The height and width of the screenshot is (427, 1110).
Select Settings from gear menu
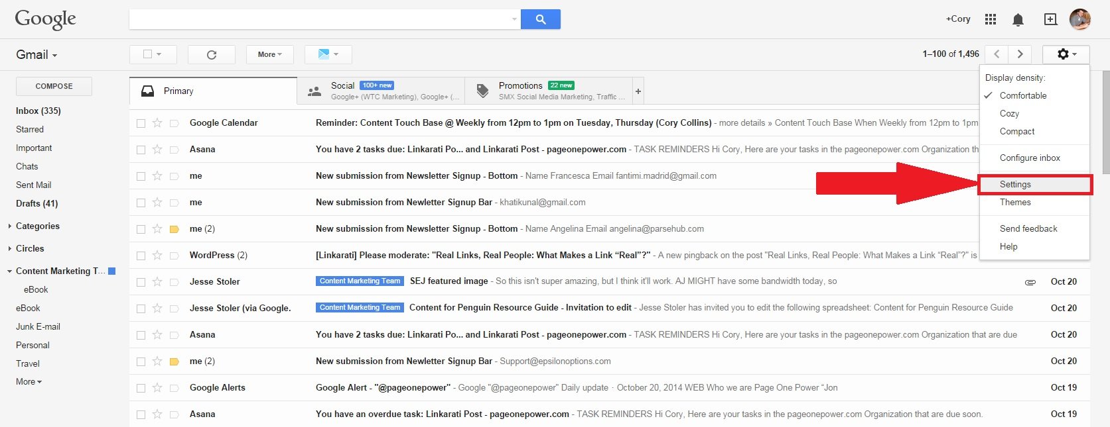pos(1015,184)
